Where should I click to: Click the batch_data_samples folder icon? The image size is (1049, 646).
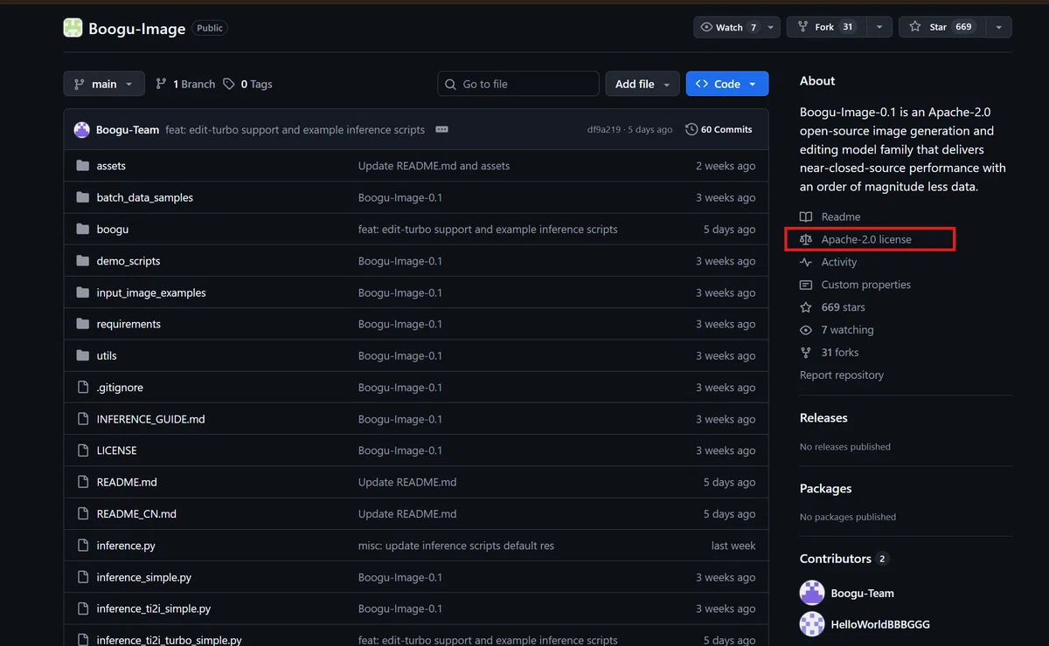pyautogui.click(x=83, y=197)
